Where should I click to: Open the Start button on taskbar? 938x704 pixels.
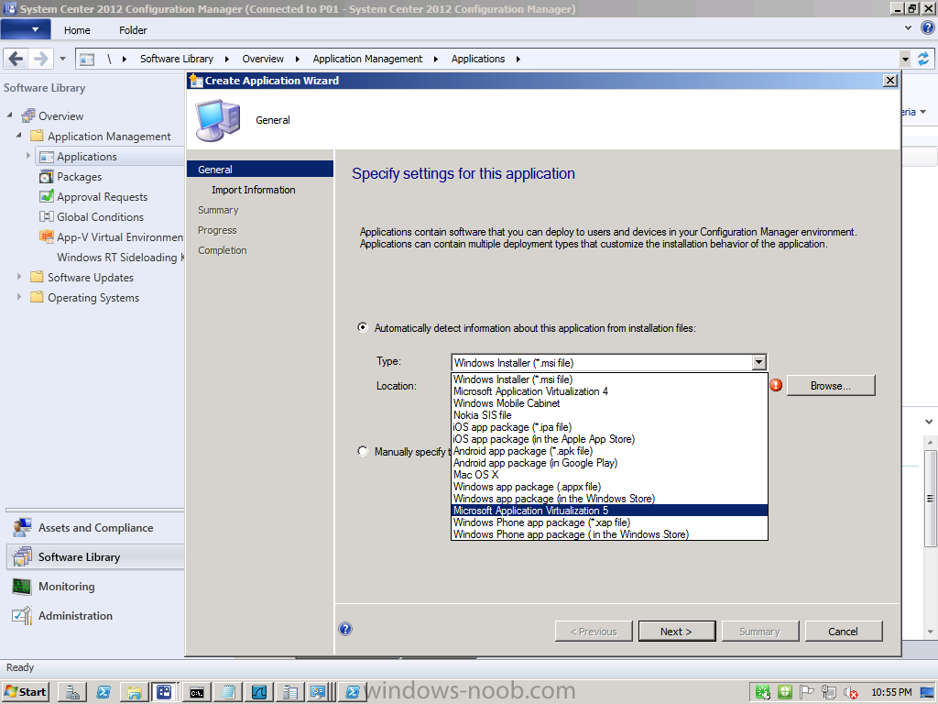click(x=25, y=692)
